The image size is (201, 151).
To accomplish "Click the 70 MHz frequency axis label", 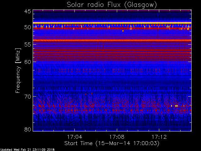I will 28,97.
